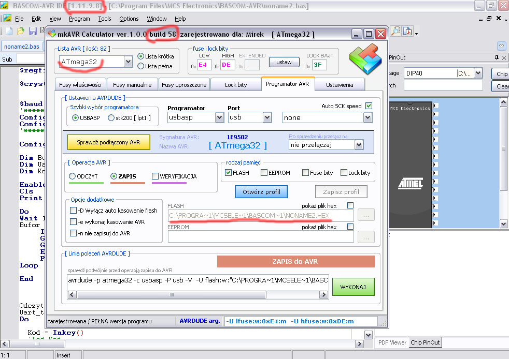This screenshot has height=359, width=509.
Task: Expand the Port dropdown showing usb
Action: 266,117
